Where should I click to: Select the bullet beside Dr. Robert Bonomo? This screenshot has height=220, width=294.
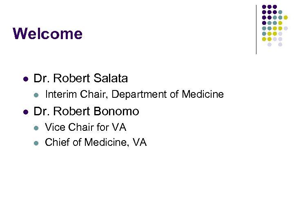[25, 112]
